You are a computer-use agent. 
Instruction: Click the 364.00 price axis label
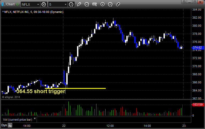197,90
